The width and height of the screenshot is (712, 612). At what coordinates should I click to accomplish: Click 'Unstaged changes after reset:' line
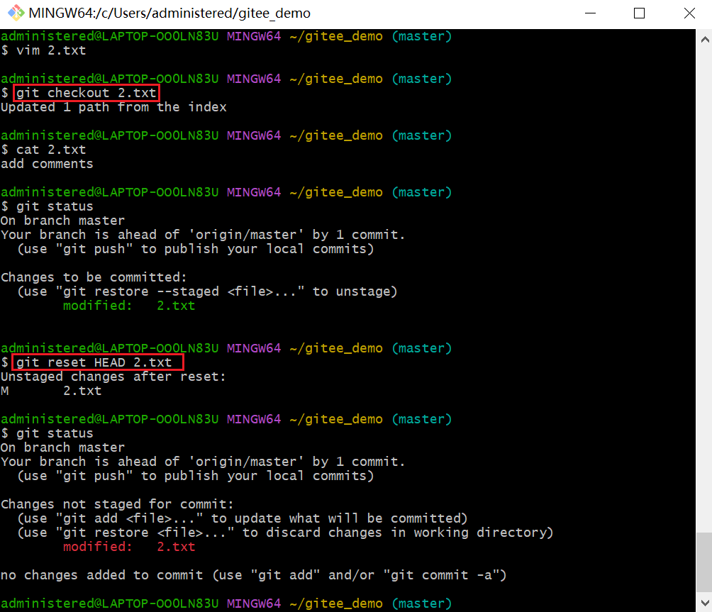click(113, 377)
